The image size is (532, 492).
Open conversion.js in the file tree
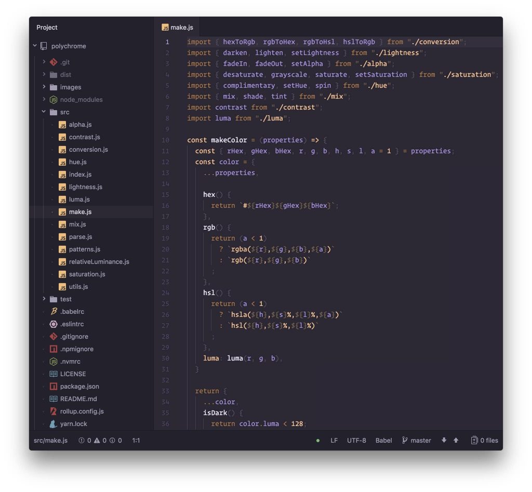88,150
